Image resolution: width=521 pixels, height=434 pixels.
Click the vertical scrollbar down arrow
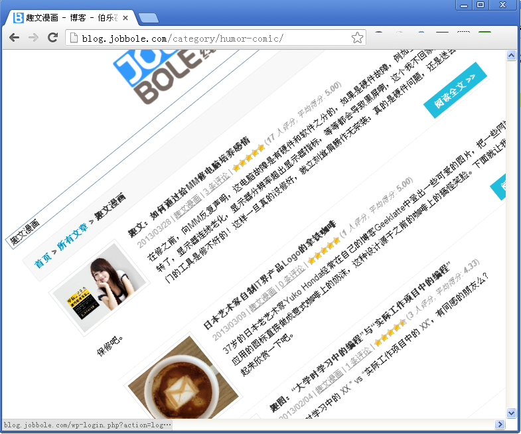[x=511, y=413]
